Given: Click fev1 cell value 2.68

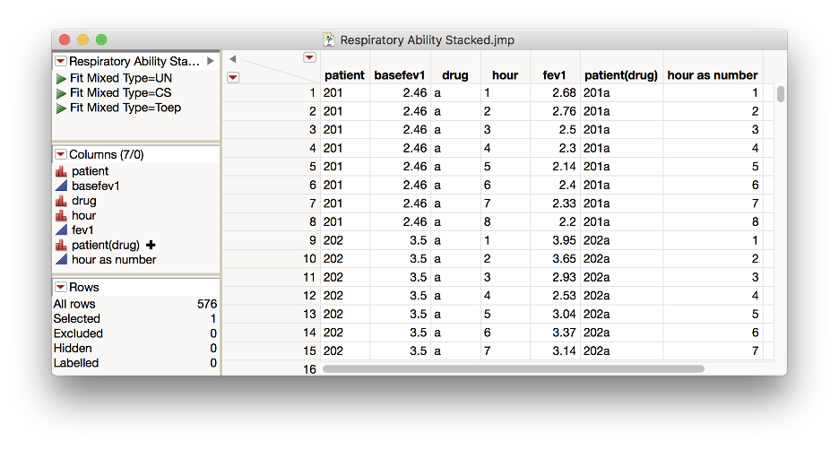Looking at the screenshot, I should click(x=564, y=93).
